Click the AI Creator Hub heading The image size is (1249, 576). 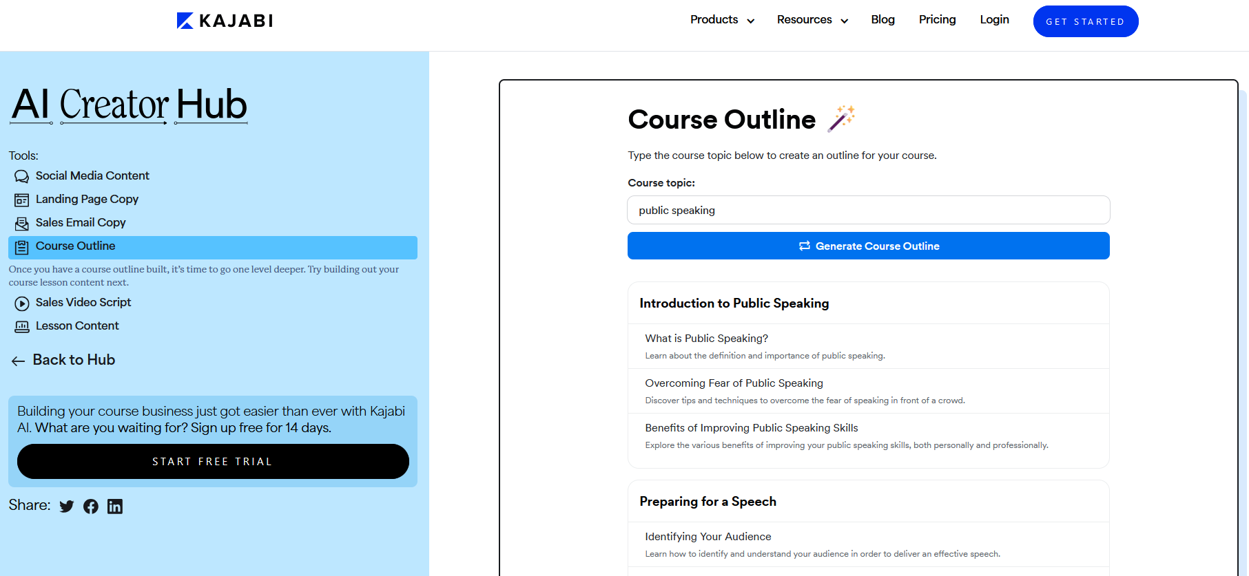coord(129,105)
